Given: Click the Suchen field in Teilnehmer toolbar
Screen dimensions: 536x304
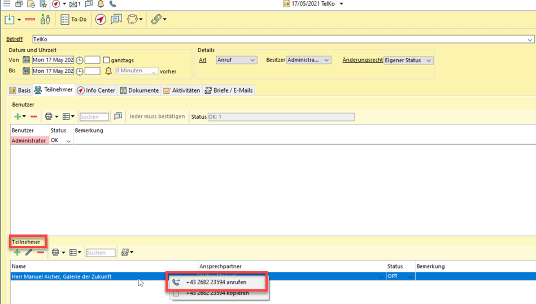Looking at the screenshot, I should [x=101, y=253].
